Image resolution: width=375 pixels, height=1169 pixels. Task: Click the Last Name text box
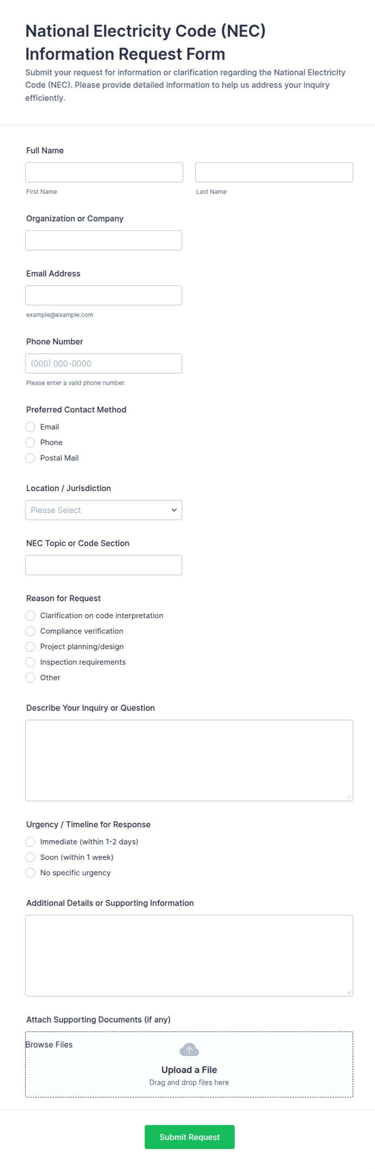(273, 172)
